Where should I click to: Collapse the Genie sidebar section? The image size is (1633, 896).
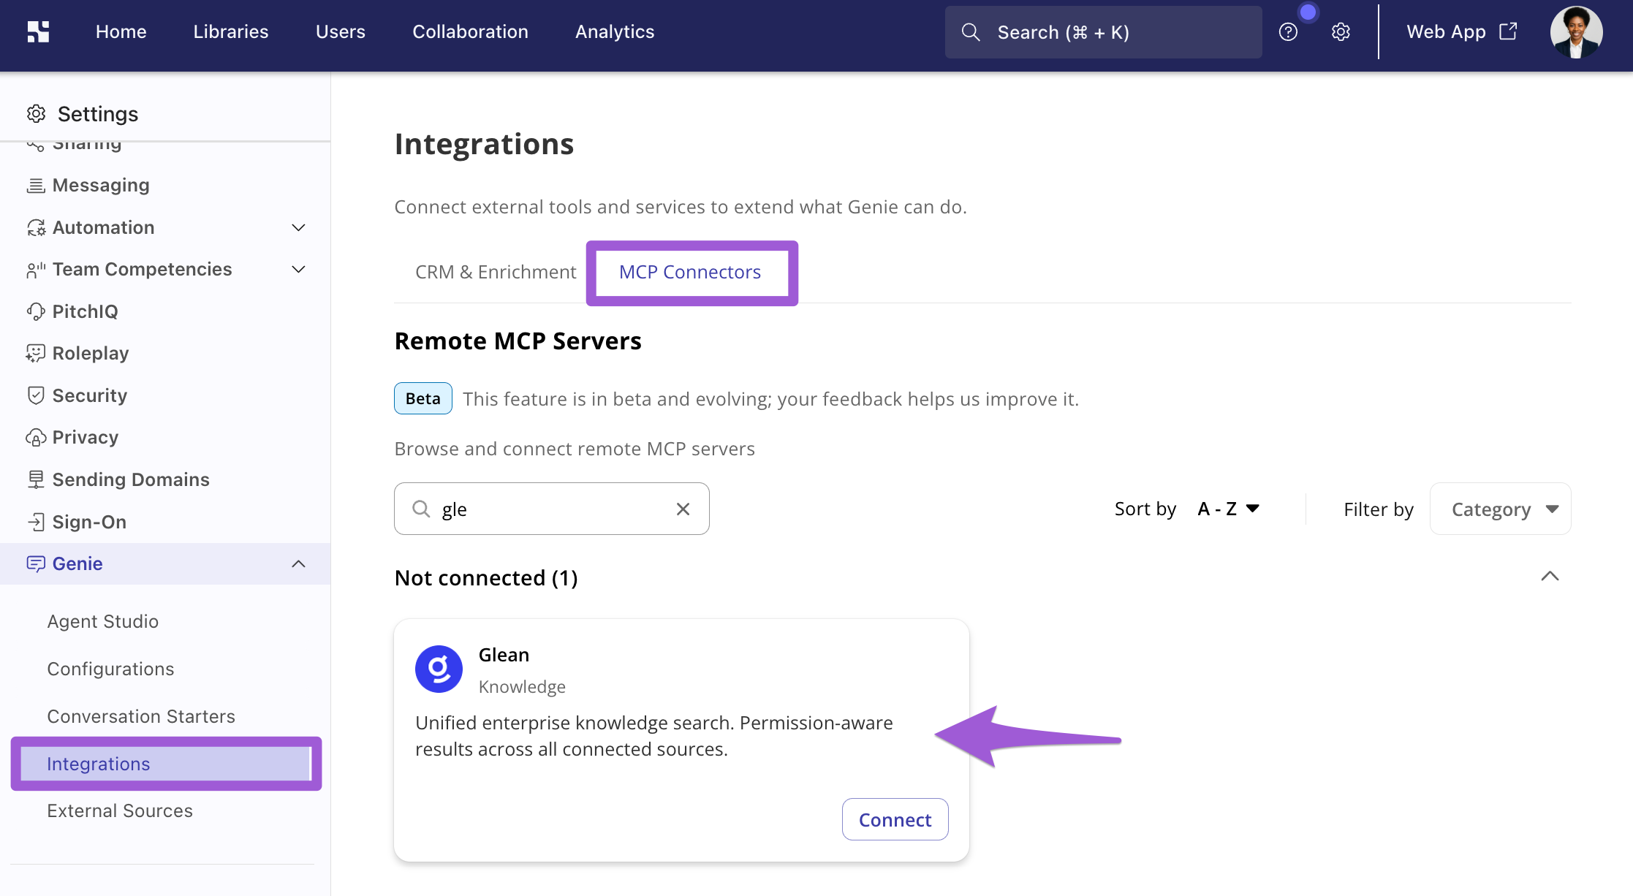[298, 563]
